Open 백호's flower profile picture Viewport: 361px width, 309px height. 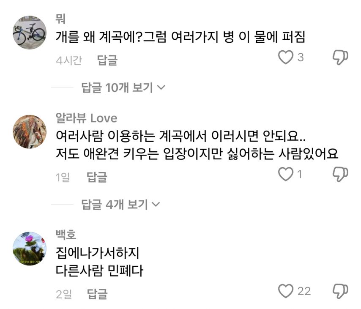[x=30, y=248]
